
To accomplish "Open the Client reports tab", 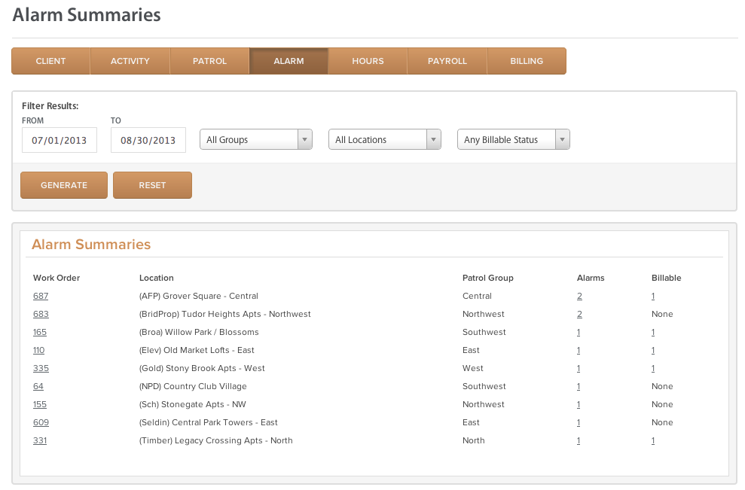I will [50, 61].
